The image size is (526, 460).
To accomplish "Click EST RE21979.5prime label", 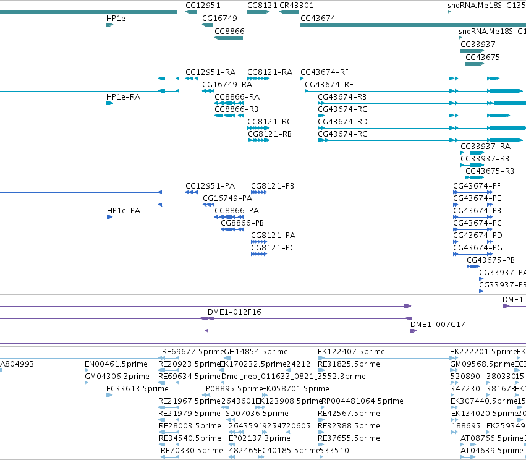I will click(189, 414).
